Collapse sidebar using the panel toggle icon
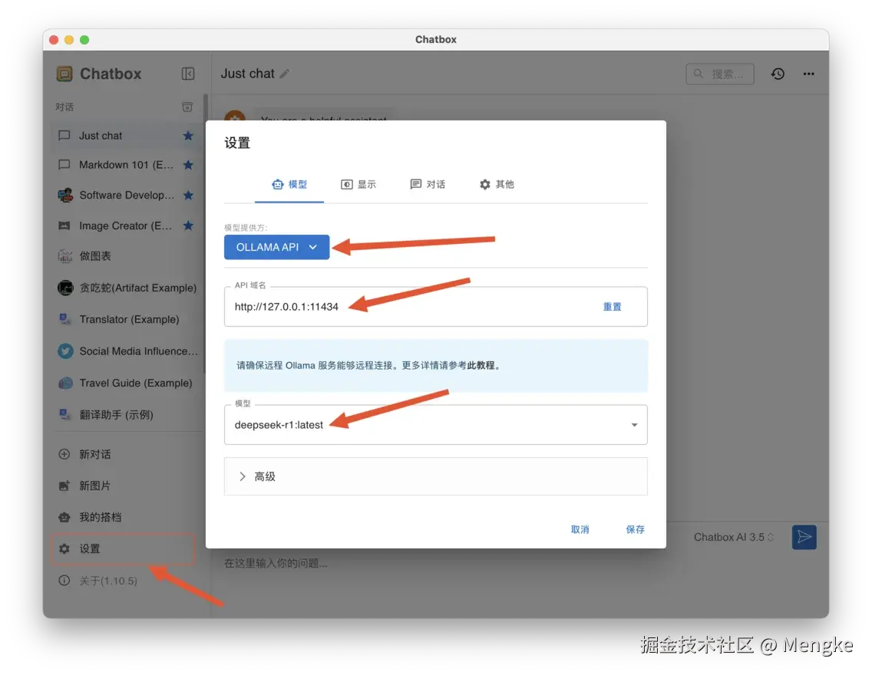Viewport: 872px width, 675px height. pyautogui.click(x=188, y=74)
